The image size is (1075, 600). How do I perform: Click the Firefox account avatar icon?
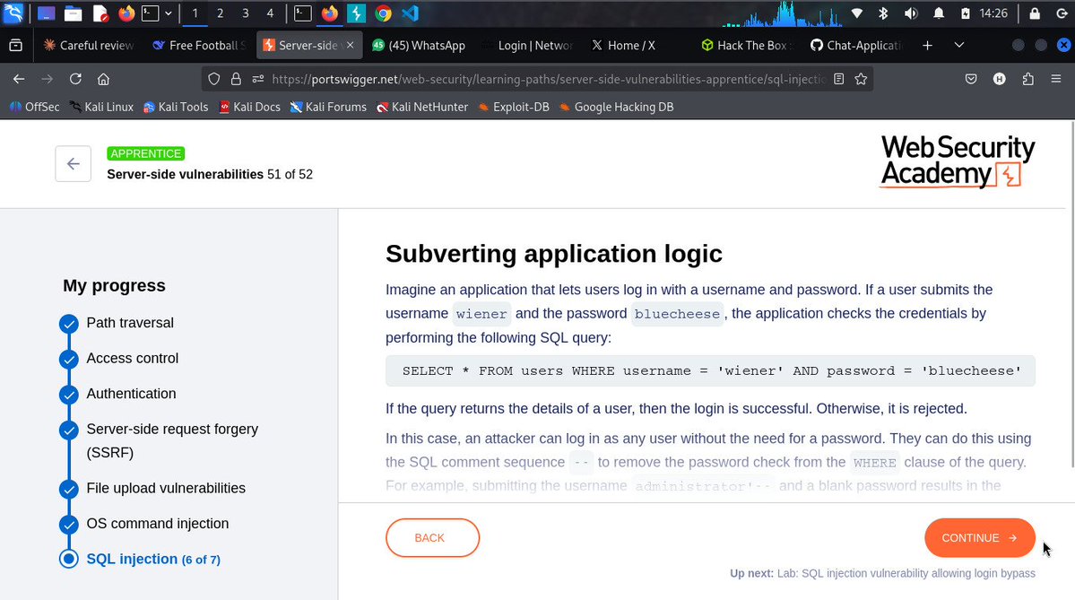999,79
